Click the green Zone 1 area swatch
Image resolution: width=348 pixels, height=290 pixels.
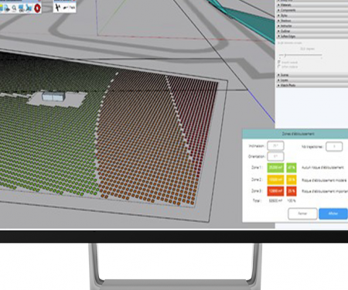point(275,168)
